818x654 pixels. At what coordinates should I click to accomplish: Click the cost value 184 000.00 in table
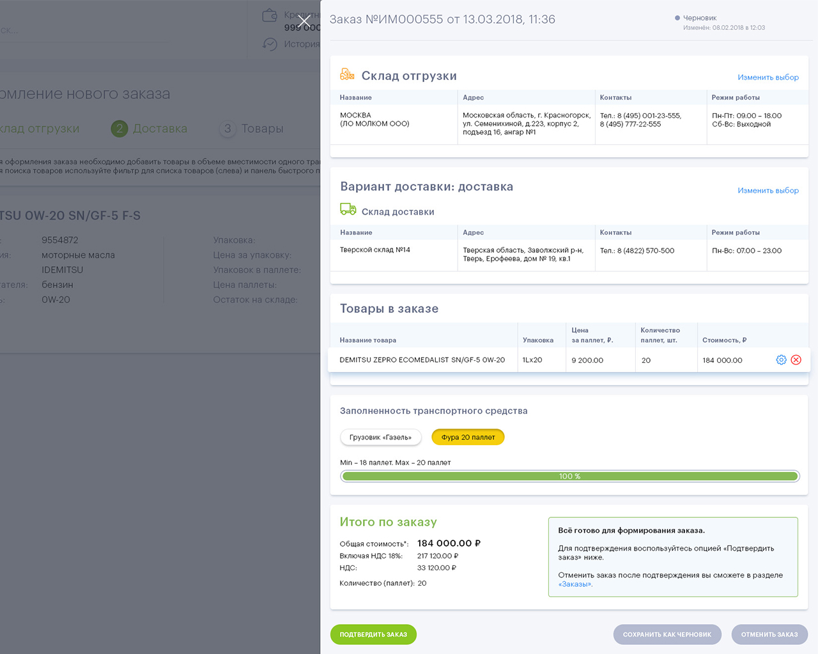point(722,360)
